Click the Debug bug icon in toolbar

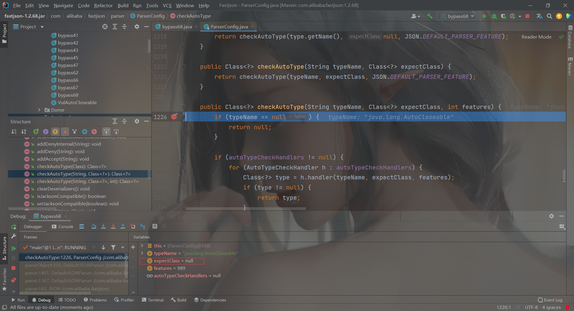tap(494, 16)
